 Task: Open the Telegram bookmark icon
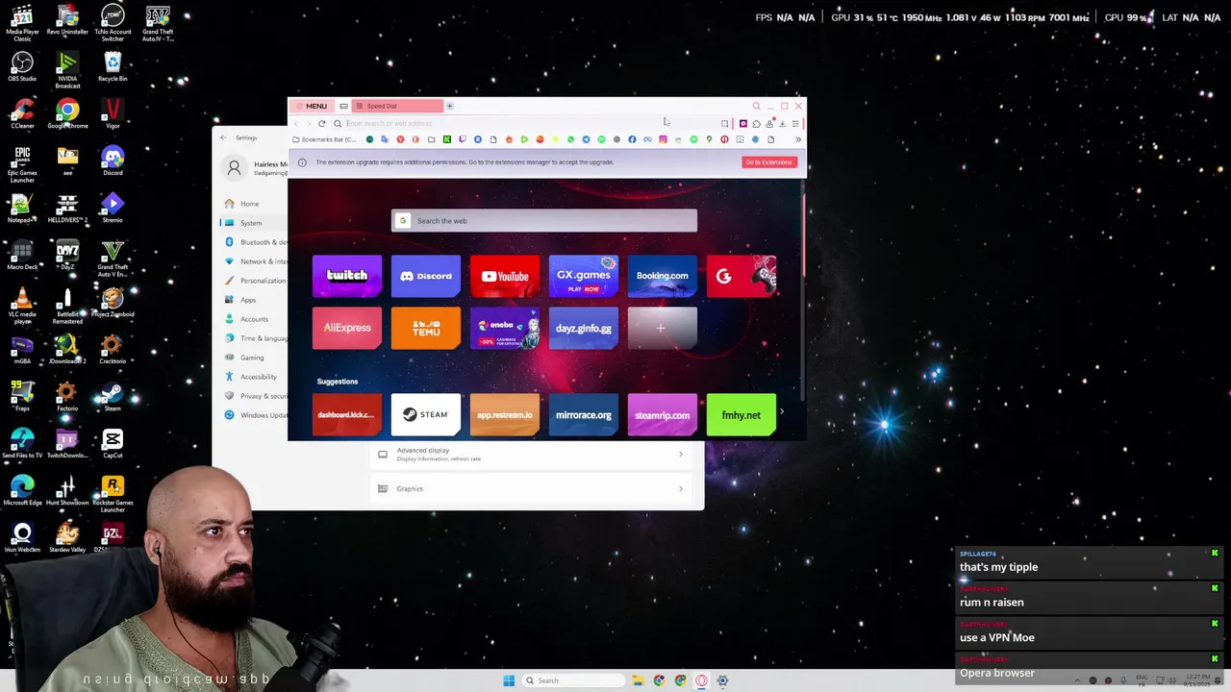click(x=586, y=139)
